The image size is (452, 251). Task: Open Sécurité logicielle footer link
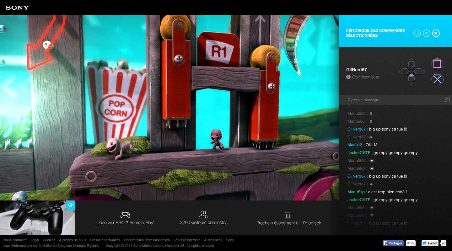tap(187, 240)
